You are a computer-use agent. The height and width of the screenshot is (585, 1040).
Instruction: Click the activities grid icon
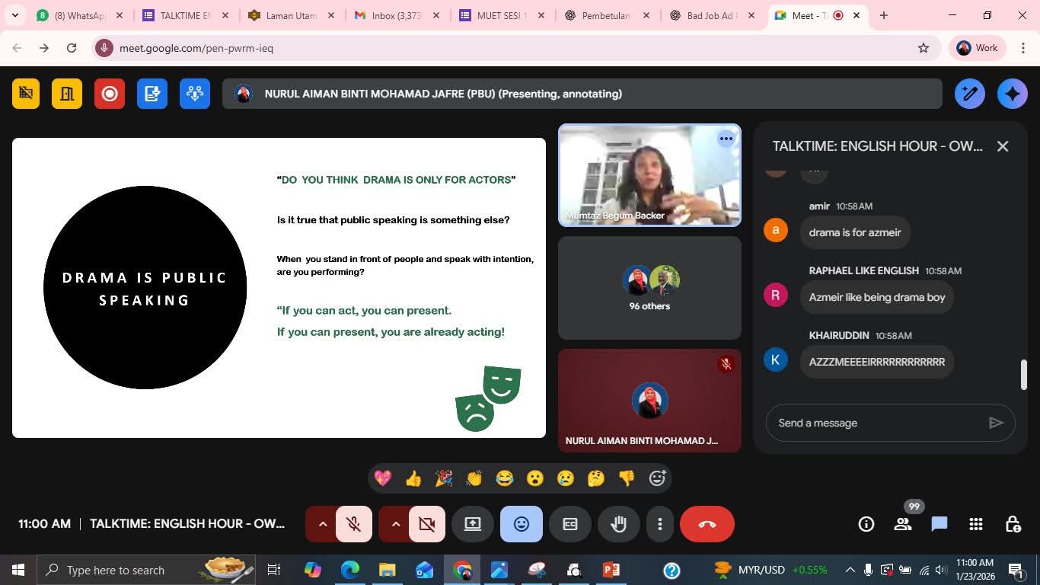976,524
